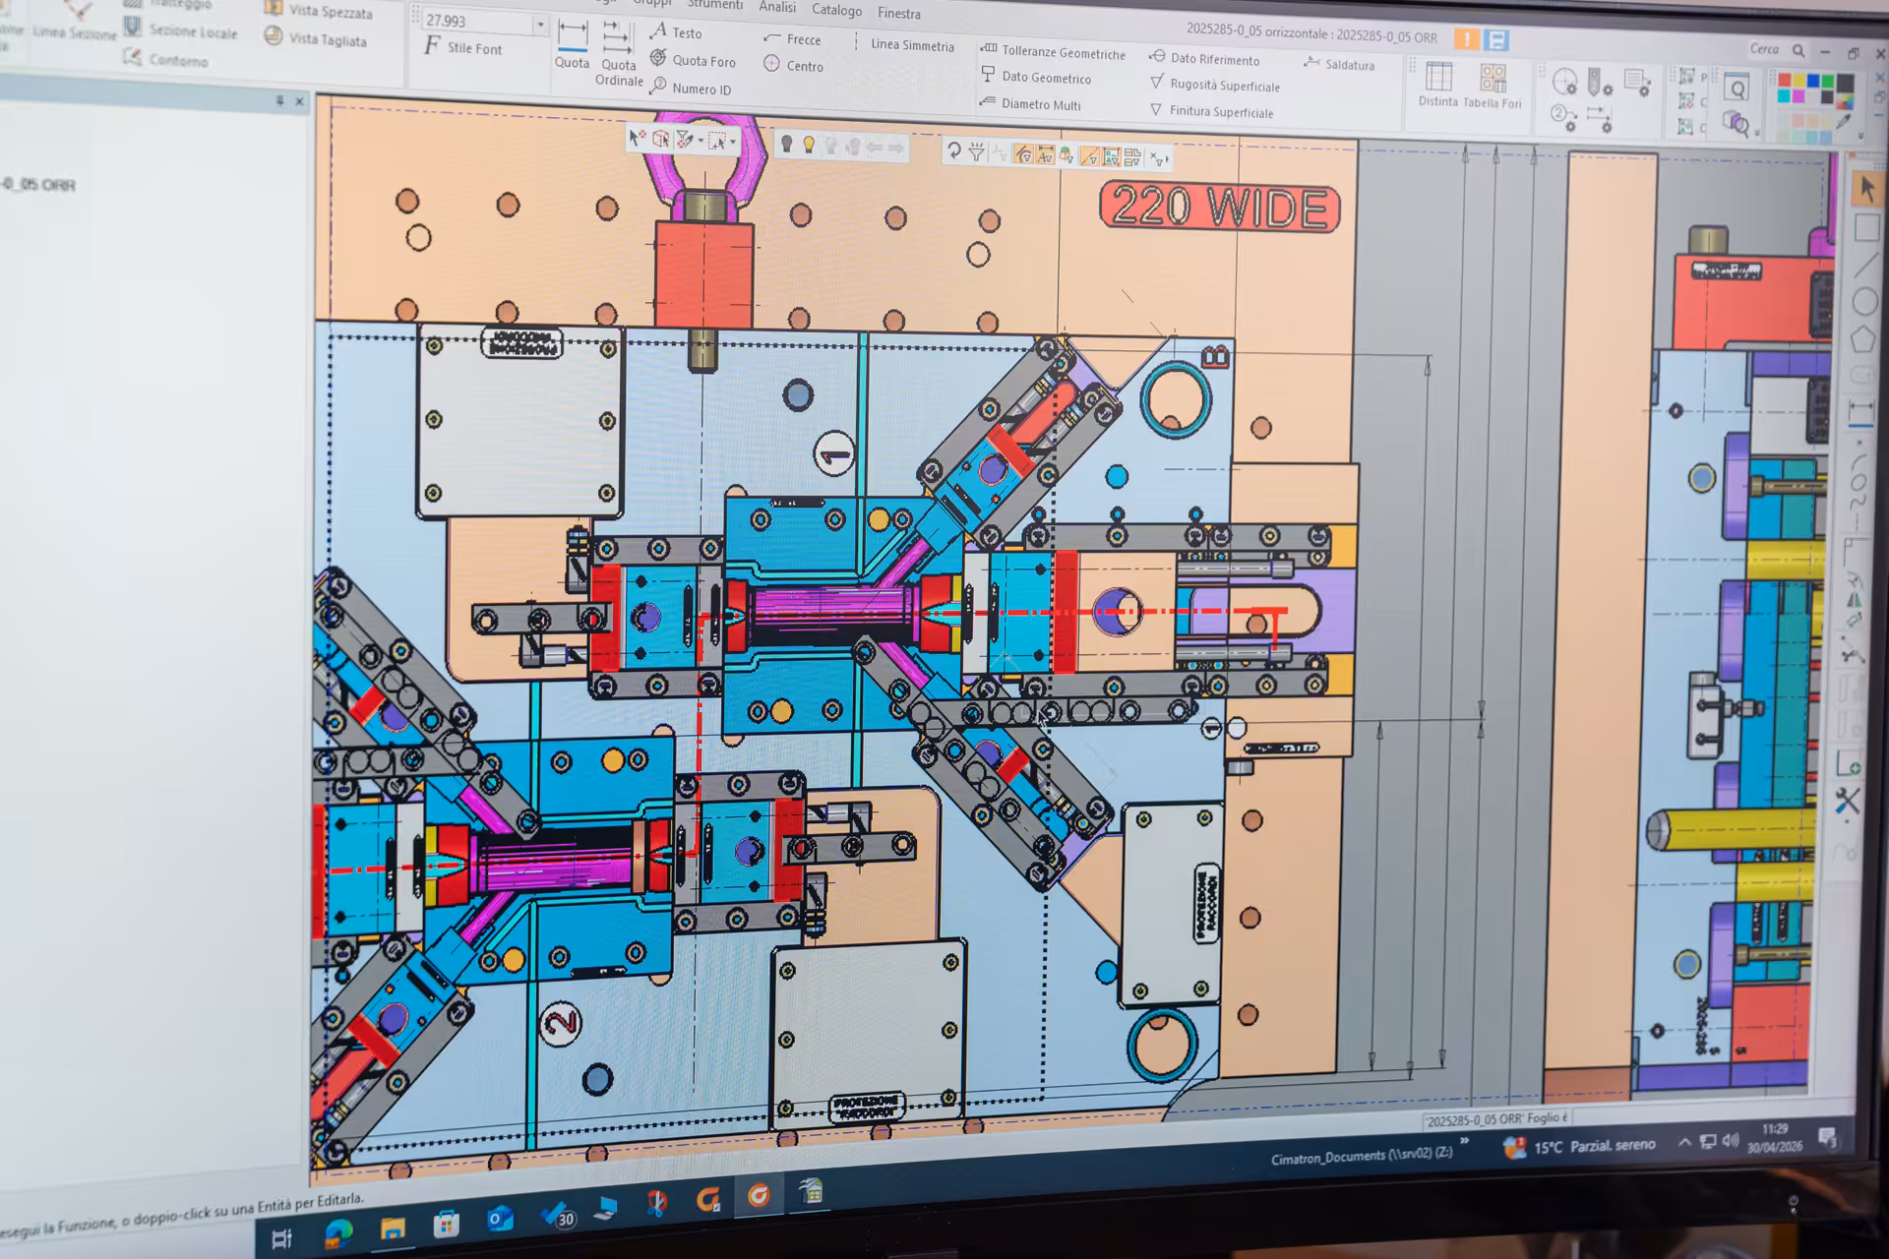Open the selection filter dropdown arrow
This screenshot has width=1889, height=1259.
[x=701, y=142]
